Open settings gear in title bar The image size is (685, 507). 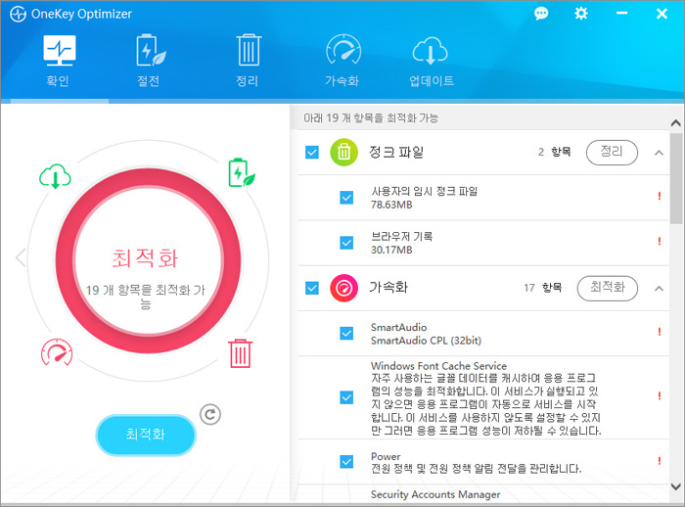tap(581, 14)
